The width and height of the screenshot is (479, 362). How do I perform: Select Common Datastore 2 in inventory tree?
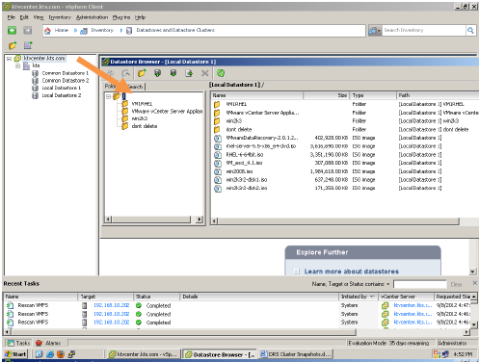66,81
